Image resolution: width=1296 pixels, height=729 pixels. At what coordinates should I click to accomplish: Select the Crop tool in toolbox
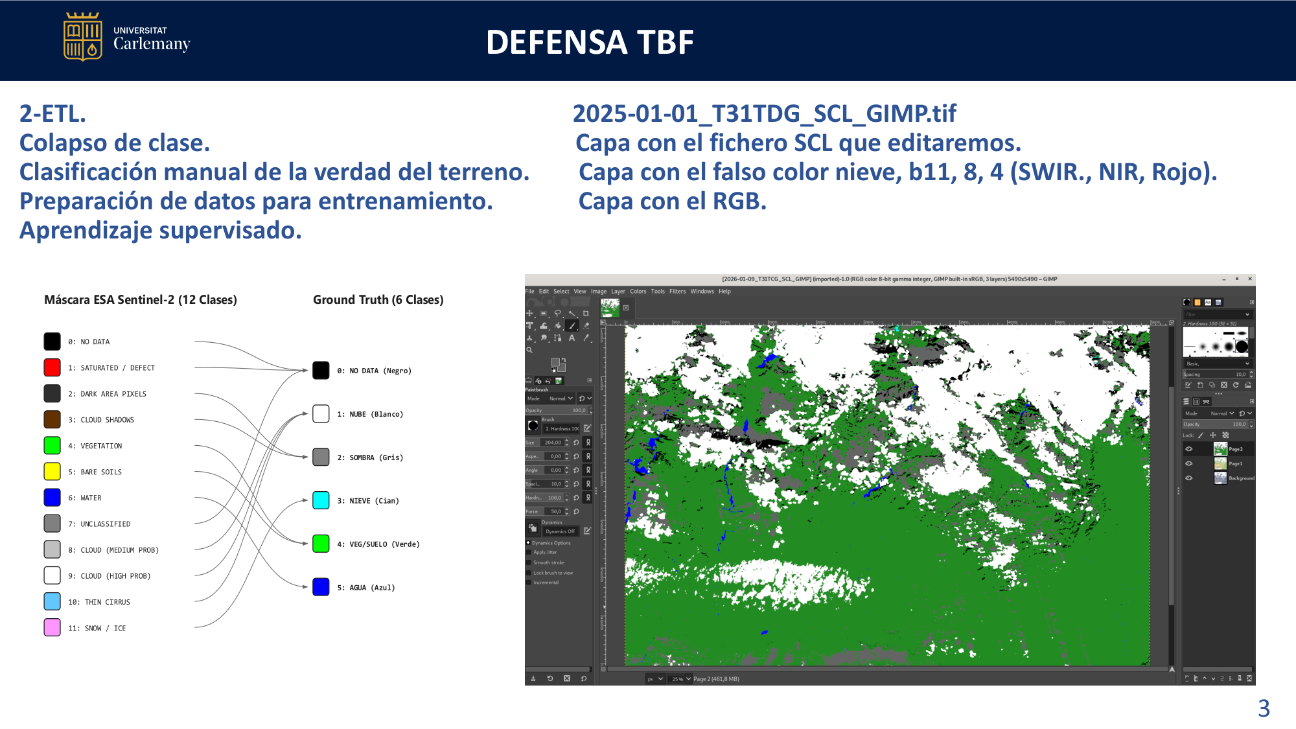(x=586, y=313)
